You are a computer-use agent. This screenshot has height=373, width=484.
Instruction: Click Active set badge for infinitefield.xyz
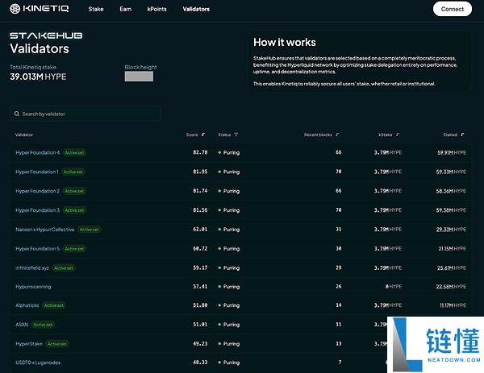pyautogui.click(x=64, y=268)
